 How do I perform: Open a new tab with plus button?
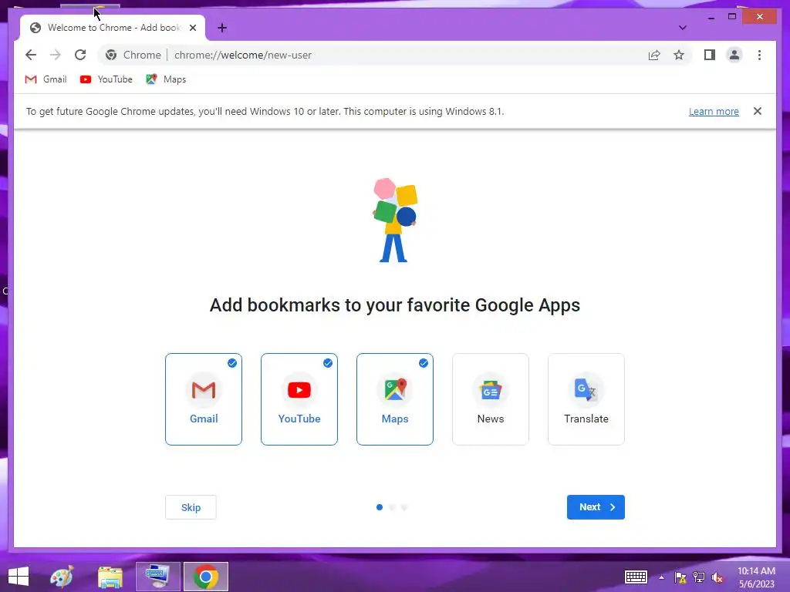[222, 28]
